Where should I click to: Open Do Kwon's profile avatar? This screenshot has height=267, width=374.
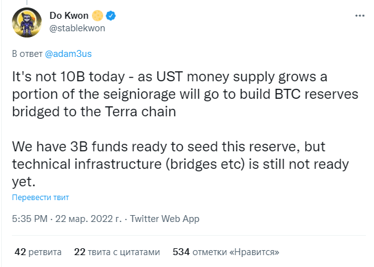(27, 22)
